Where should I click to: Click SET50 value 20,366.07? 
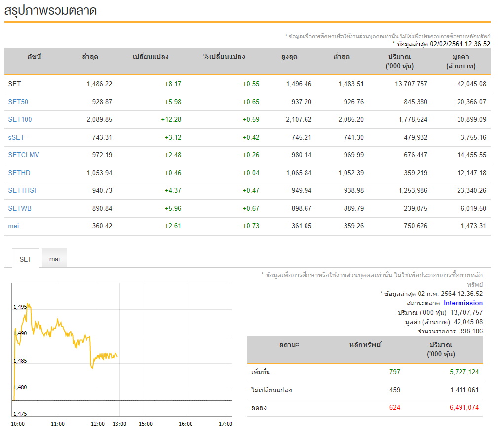click(x=472, y=102)
